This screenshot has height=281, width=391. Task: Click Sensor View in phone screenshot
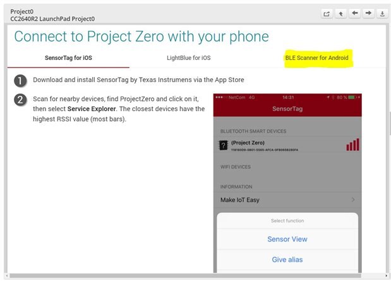[287, 239]
